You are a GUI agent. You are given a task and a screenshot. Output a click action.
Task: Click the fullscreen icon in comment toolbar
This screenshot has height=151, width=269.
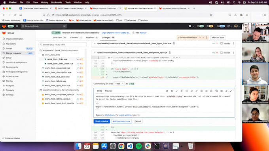[x=231, y=91]
